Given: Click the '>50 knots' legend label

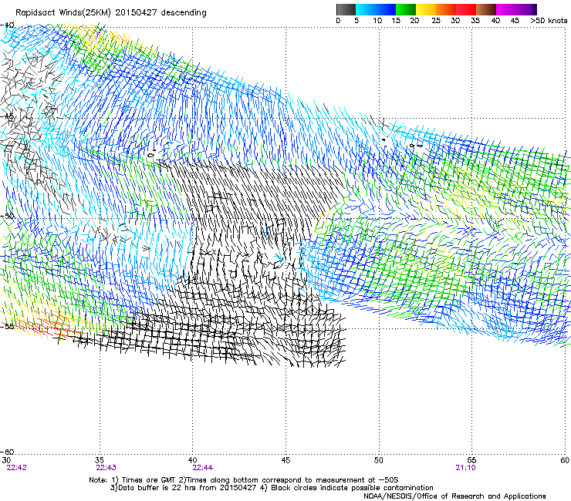Looking at the screenshot, I should 549,21.
